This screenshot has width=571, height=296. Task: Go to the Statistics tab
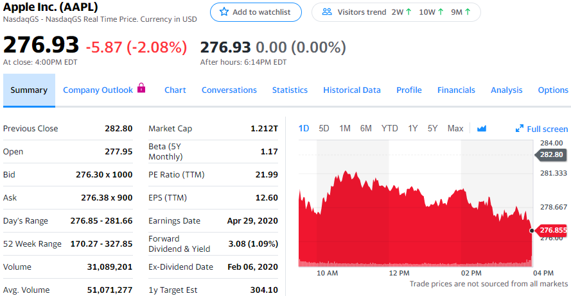(290, 90)
